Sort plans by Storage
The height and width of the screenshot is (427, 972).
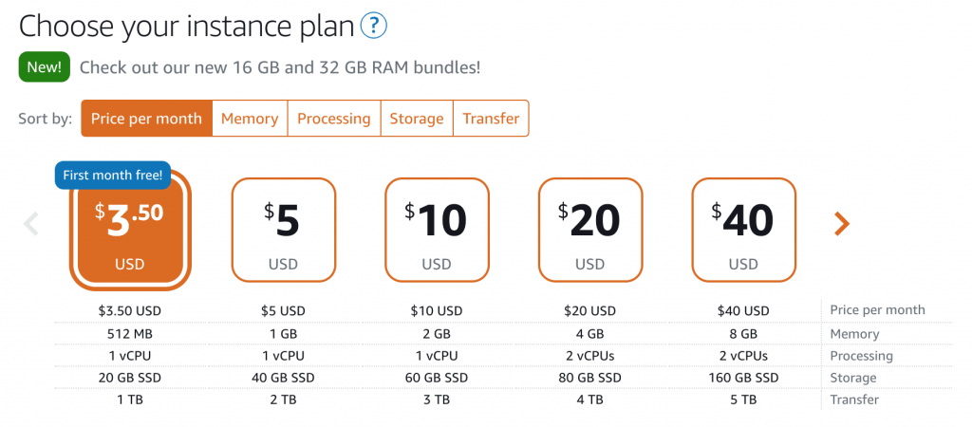click(x=417, y=119)
